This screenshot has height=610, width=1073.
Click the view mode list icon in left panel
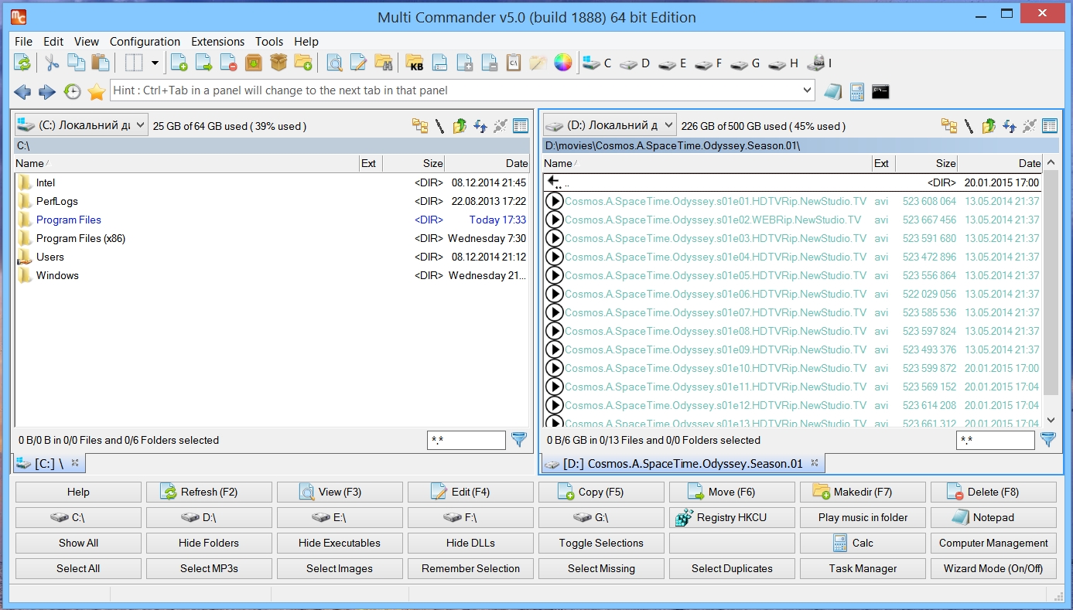point(520,126)
